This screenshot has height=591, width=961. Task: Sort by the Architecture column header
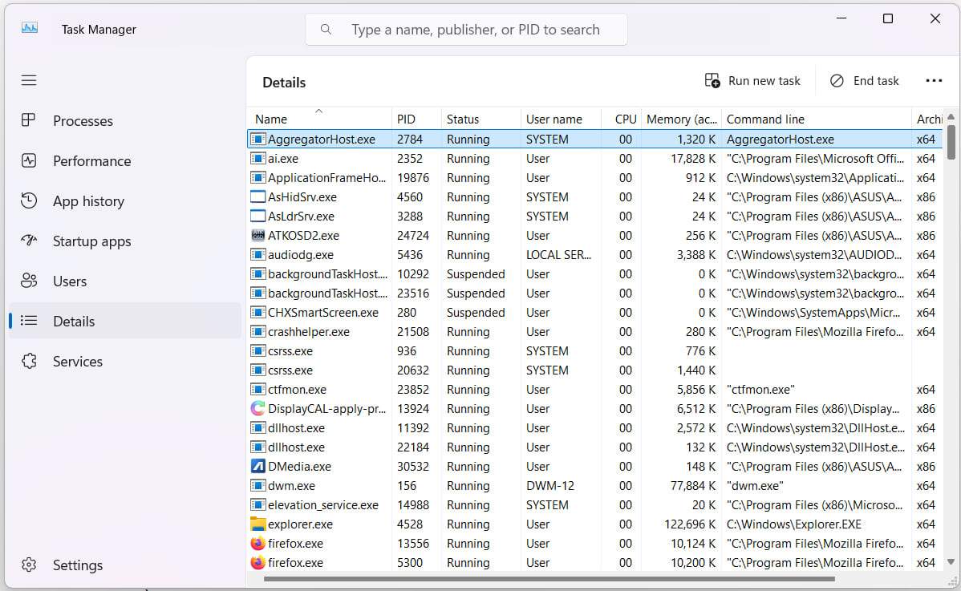click(928, 119)
